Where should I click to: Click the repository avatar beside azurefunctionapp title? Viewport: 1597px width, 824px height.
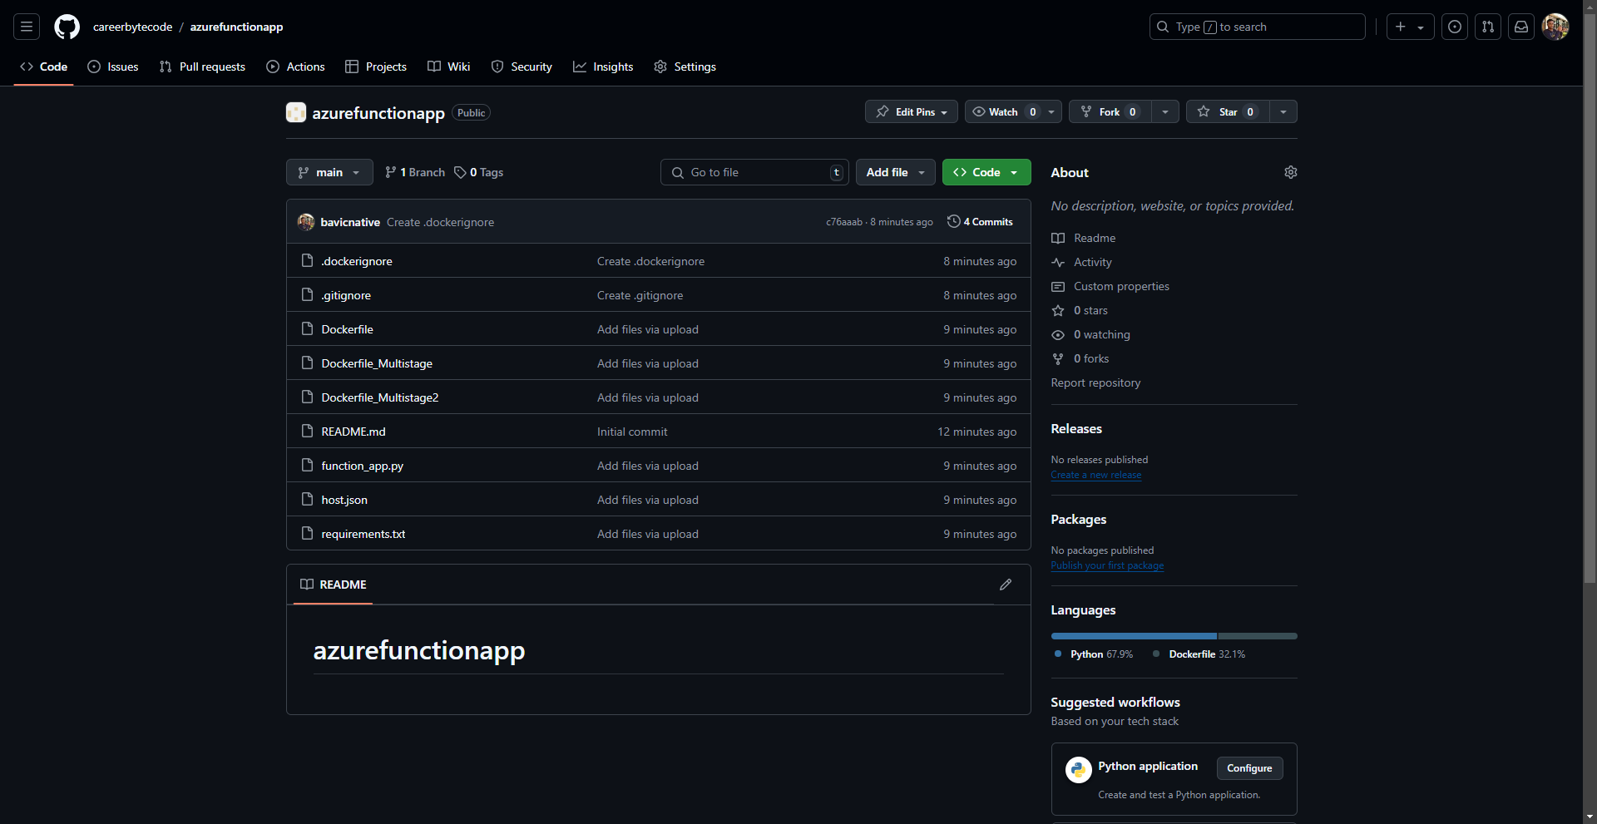[296, 112]
